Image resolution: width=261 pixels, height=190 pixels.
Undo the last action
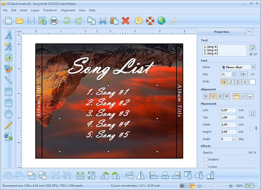[67, 21]
